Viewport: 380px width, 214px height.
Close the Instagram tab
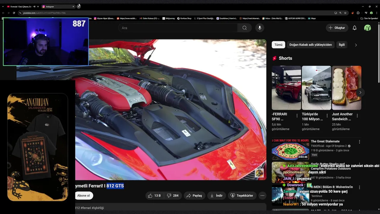pyautogui.click(x=73, y=7)
